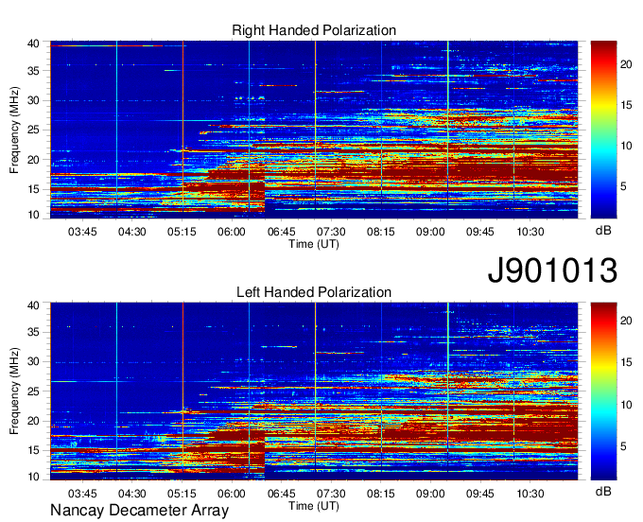Image resolution: width=643 pixels, height=522 pixels.
Task: Click Time (UT) label under Right Handed plot
Action: click(314, 244)
